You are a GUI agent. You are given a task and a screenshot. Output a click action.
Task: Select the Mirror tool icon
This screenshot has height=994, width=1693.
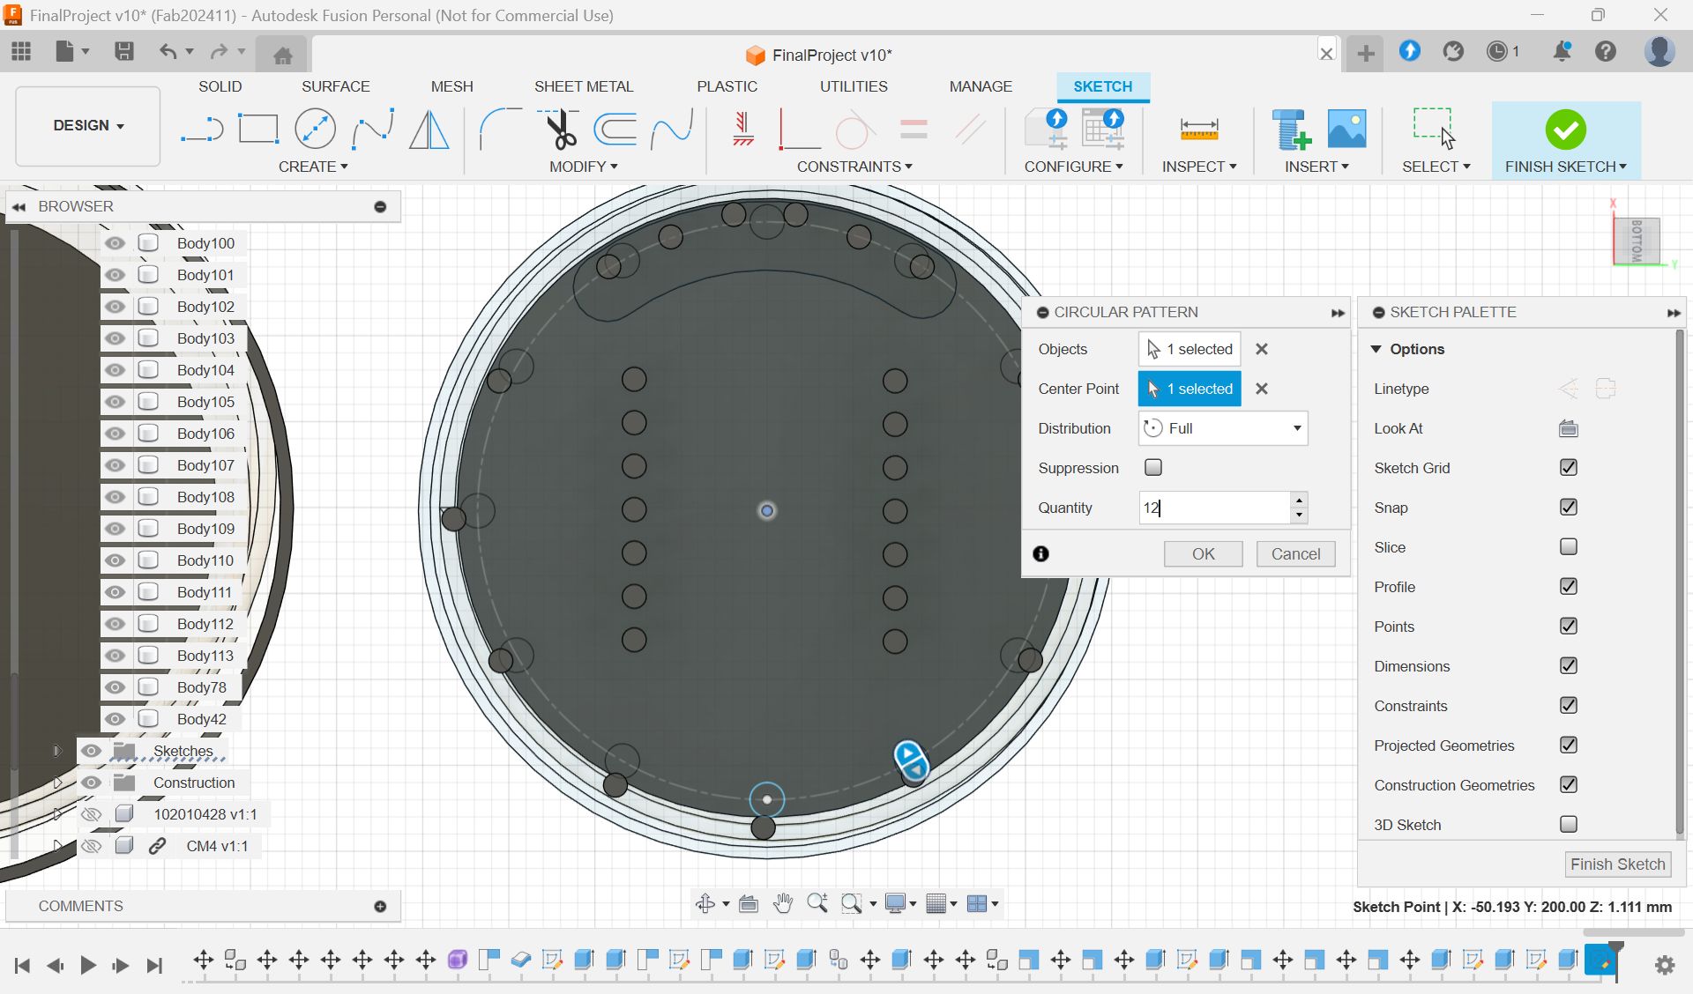tap(429, 130)
